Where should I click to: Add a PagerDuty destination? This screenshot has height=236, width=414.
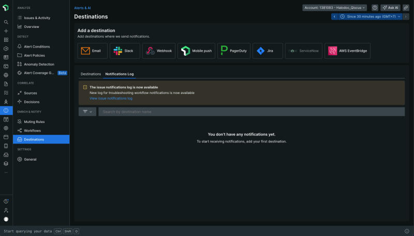(234, 51)
